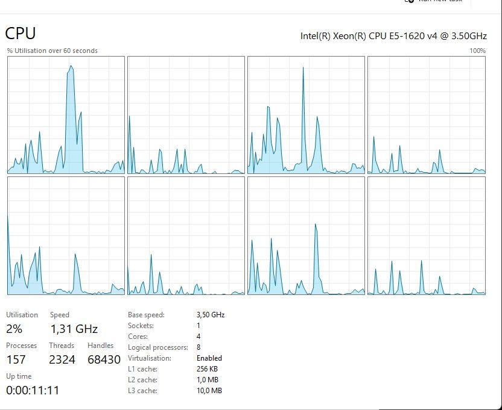Click the 1,31 GHz speed value
Image resolution: width=502 pixels, height=410 pixels.
coord(74,329)
